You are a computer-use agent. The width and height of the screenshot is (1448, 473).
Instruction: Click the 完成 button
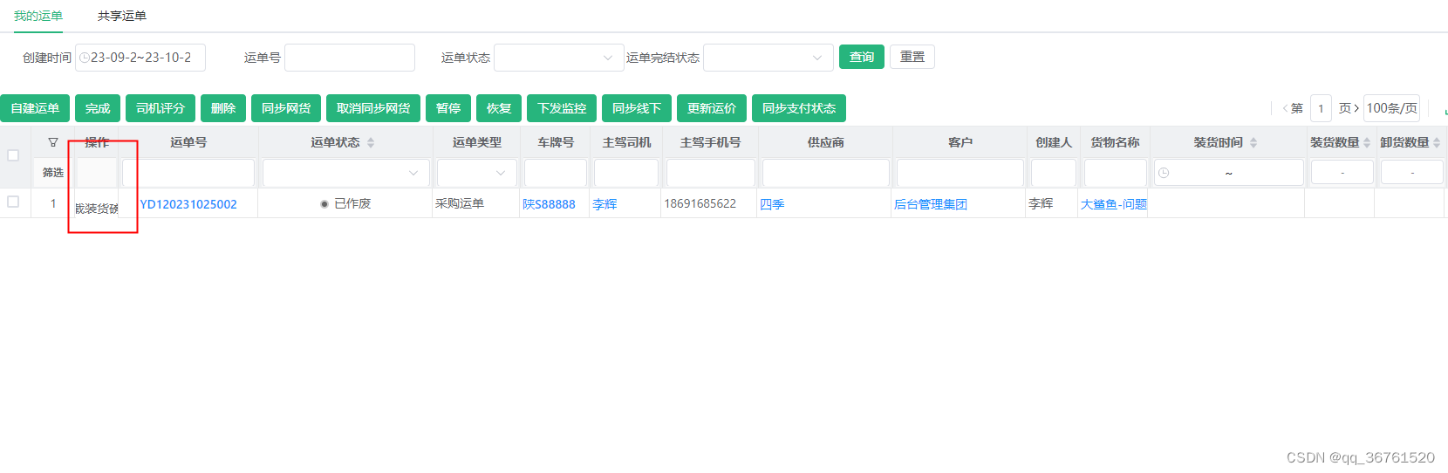click(x=98, y=108)
